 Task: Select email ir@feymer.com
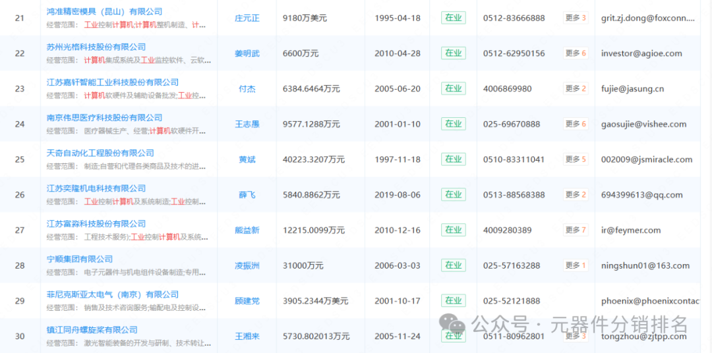tap(631, 231)
